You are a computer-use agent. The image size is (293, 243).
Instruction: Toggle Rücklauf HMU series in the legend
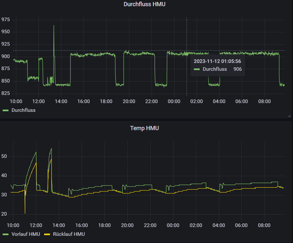click(x=69, y=234)
